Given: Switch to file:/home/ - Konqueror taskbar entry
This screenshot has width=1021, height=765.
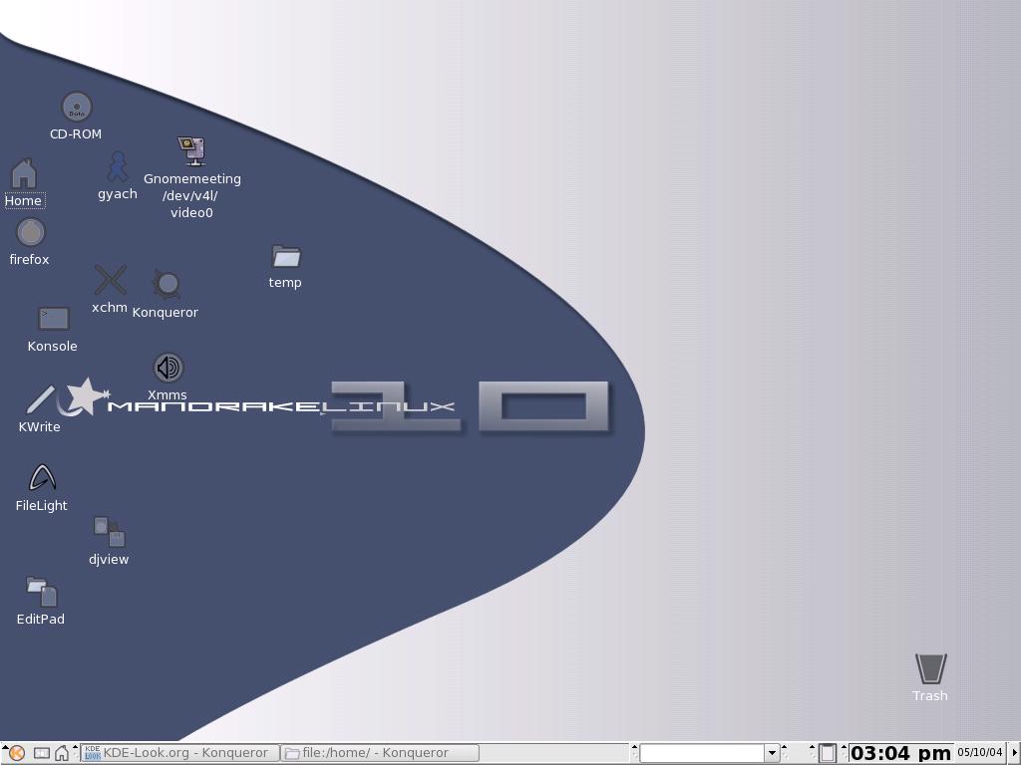Looking at the screenshot, I should tap(380, 753).
